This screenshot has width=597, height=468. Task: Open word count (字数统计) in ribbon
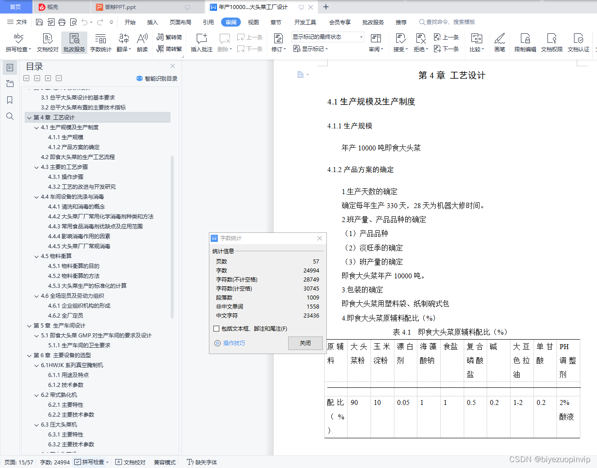pos(100,43)
